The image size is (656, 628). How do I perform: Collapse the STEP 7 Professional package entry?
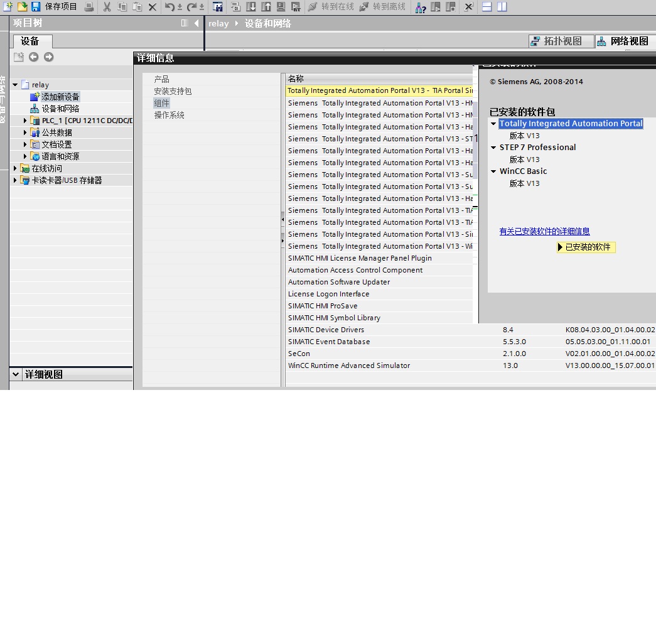coord(493,148)
